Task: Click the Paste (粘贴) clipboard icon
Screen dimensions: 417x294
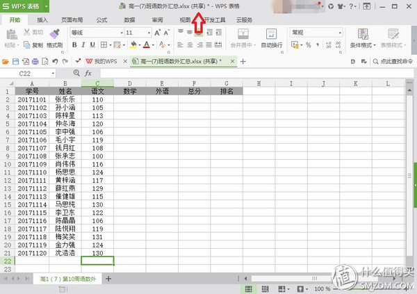Action: pos(12,35)
